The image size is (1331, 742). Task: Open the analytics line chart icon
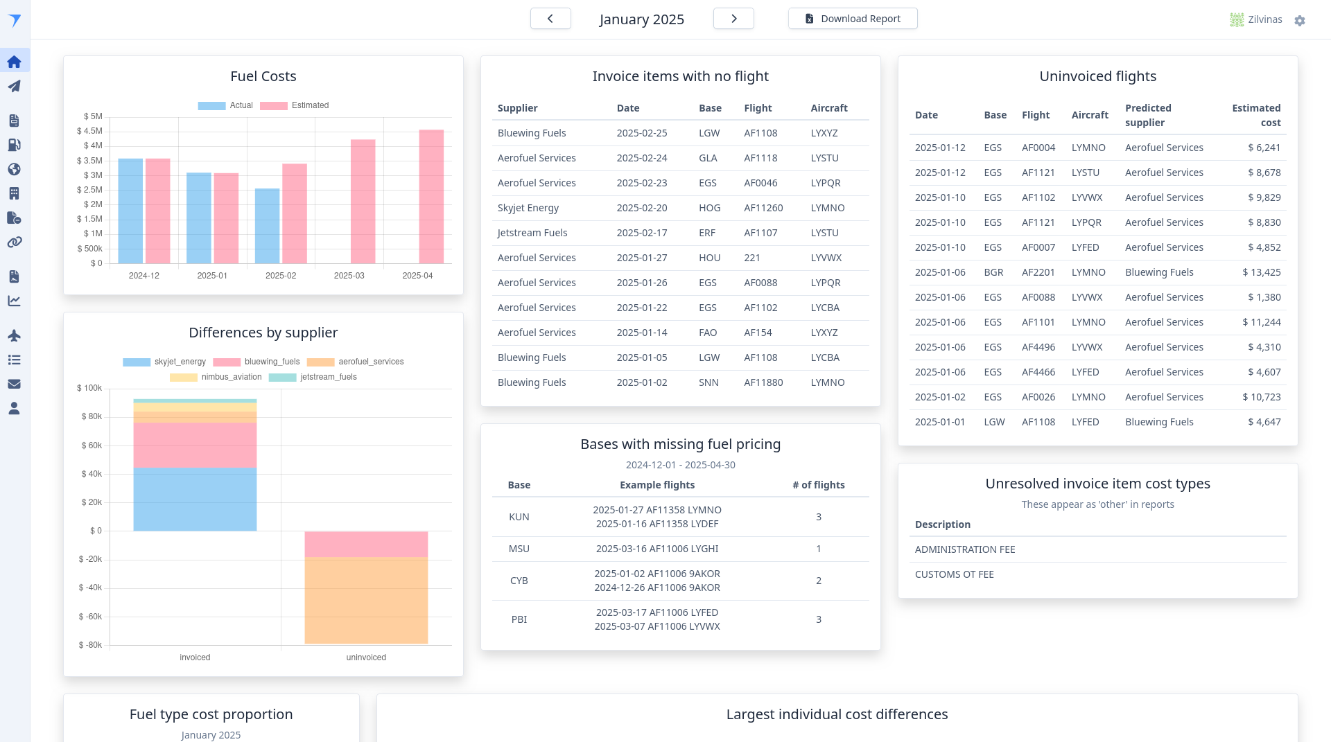point(15,301)
